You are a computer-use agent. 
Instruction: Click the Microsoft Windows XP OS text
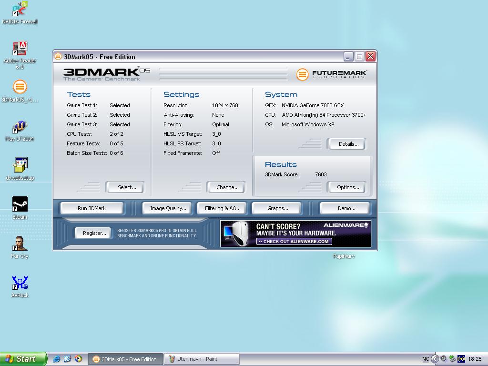click(x=308, y=124)
